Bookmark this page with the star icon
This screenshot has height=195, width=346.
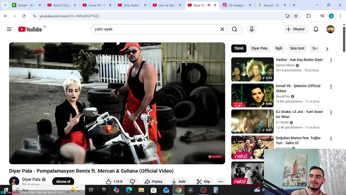(x=296, y=16)
